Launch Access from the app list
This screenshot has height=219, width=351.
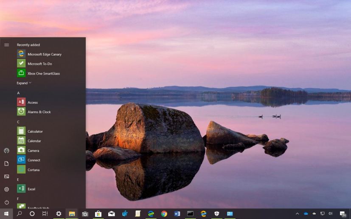tap(27, 103)
